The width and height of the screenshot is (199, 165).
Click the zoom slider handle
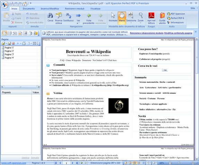[x=179, y=163]
